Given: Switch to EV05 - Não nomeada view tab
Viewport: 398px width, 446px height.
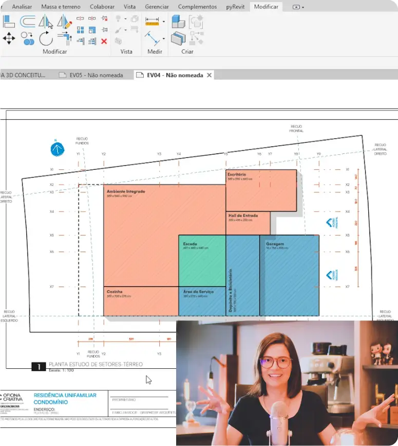Looking at the screenshot, I should click(91, 75).
